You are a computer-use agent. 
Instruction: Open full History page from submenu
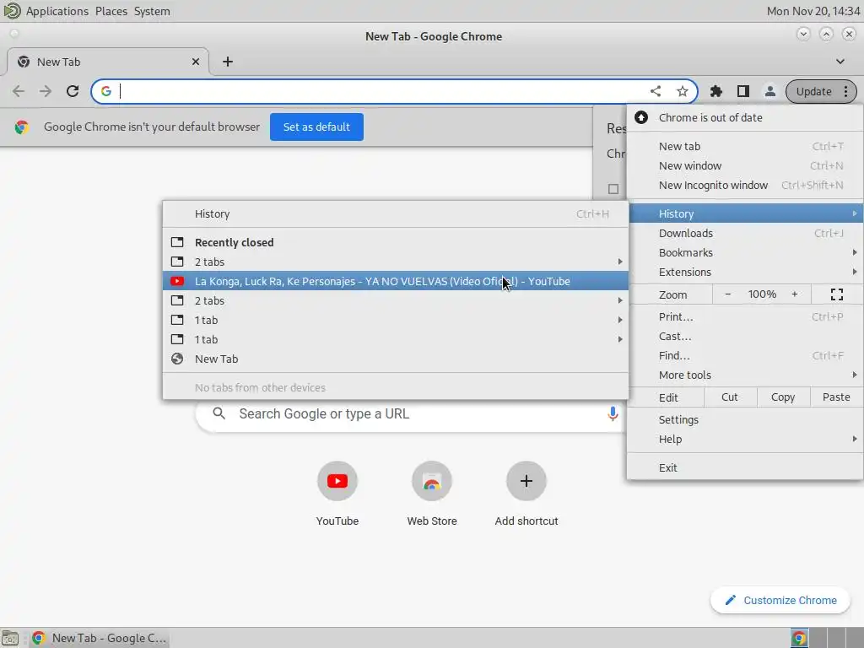[x=396, y=213]
